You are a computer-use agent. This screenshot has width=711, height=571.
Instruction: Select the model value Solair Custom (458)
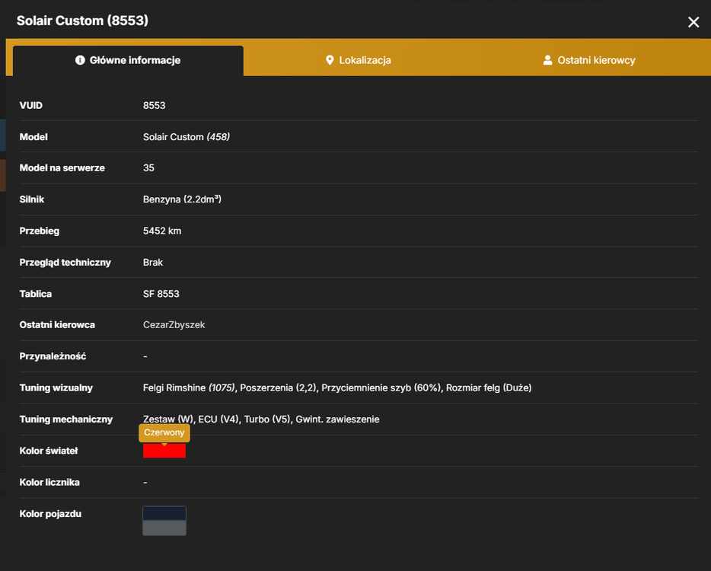pyautogui.click(x=187, y=137)
